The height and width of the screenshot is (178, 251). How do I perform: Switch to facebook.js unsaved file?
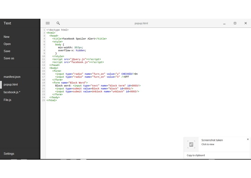point(12,92)
